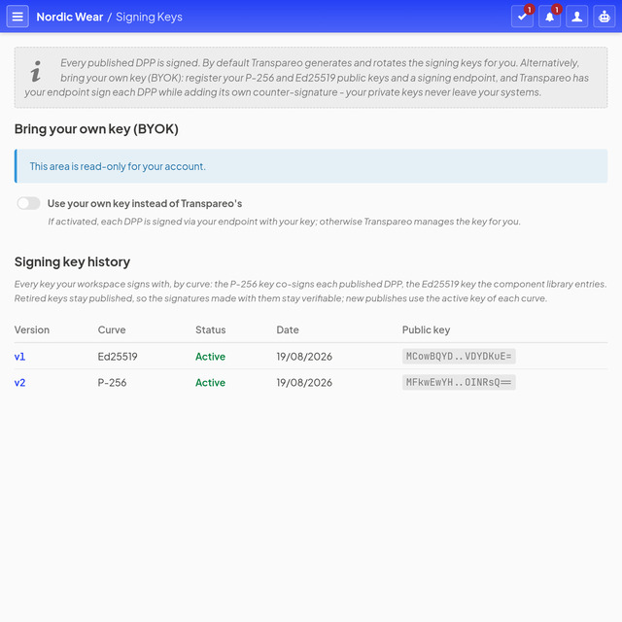The width and height of the screenshot is (622, 622).
Task: Click the Ed25519 curve cell
Action: [118, 357]
